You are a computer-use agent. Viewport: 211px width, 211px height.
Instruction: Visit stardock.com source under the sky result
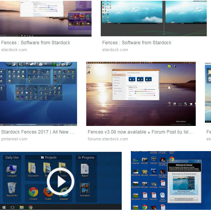(x=115, y=50)
